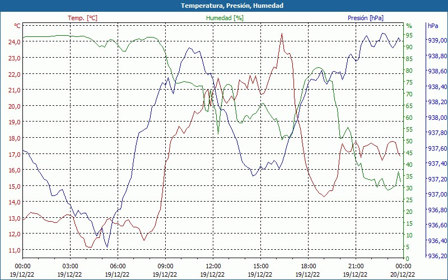The width and height of the screenshot is (448, 280).
Task: Click the 939,00 pressure axis value
Action: tap(437, 40)
